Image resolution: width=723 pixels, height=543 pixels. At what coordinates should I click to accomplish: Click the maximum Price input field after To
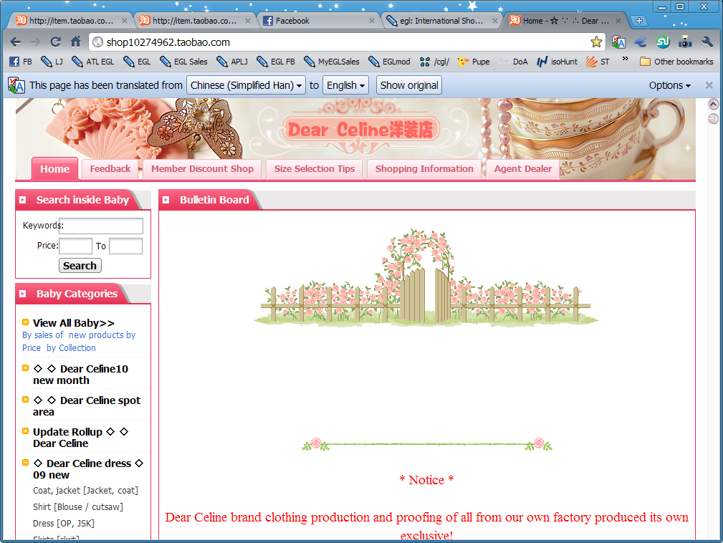126,246
